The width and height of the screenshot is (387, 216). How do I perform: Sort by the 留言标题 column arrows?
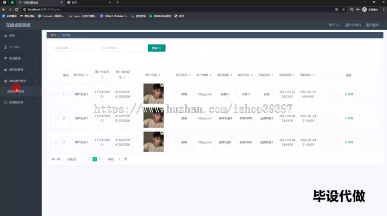[231, 75]
